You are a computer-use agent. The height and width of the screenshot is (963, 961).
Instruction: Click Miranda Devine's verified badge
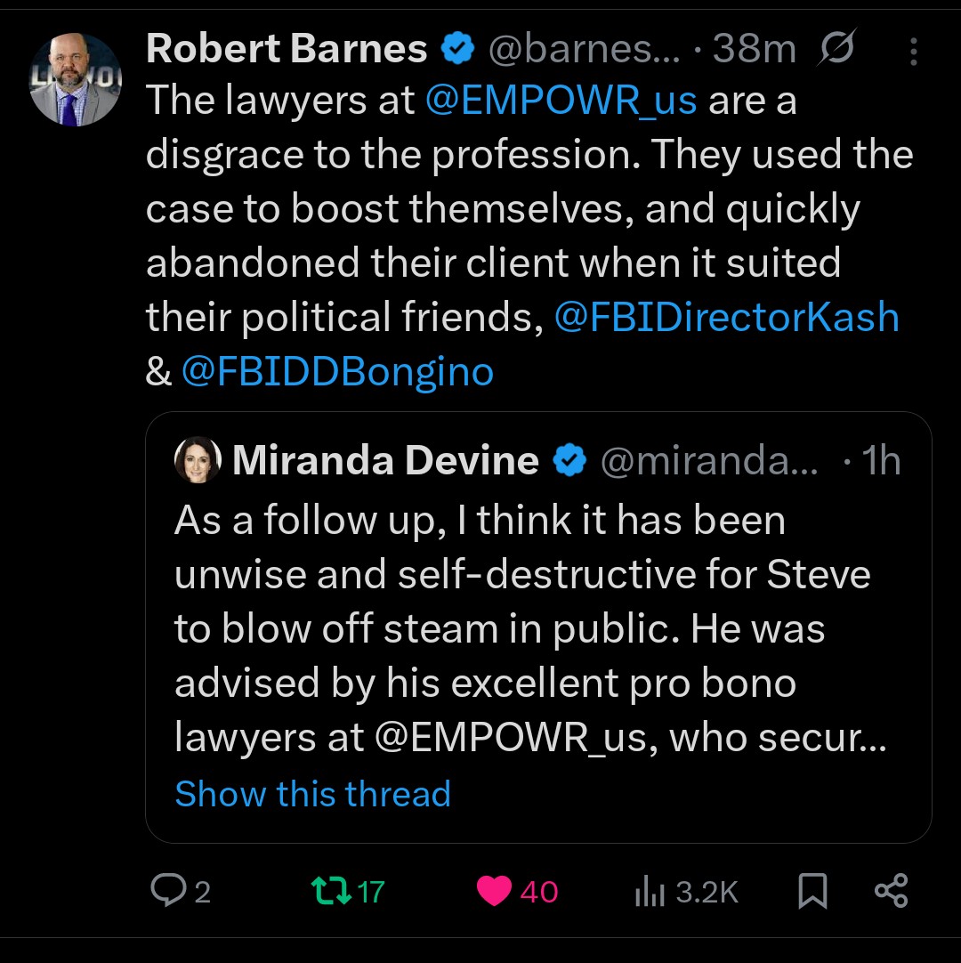(x=569, y=461)
